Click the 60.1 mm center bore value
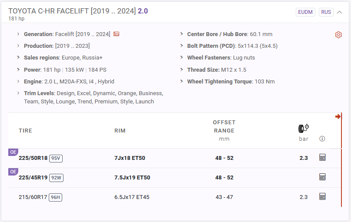Viewport: 351px width, 222px height. coord(261,34)
